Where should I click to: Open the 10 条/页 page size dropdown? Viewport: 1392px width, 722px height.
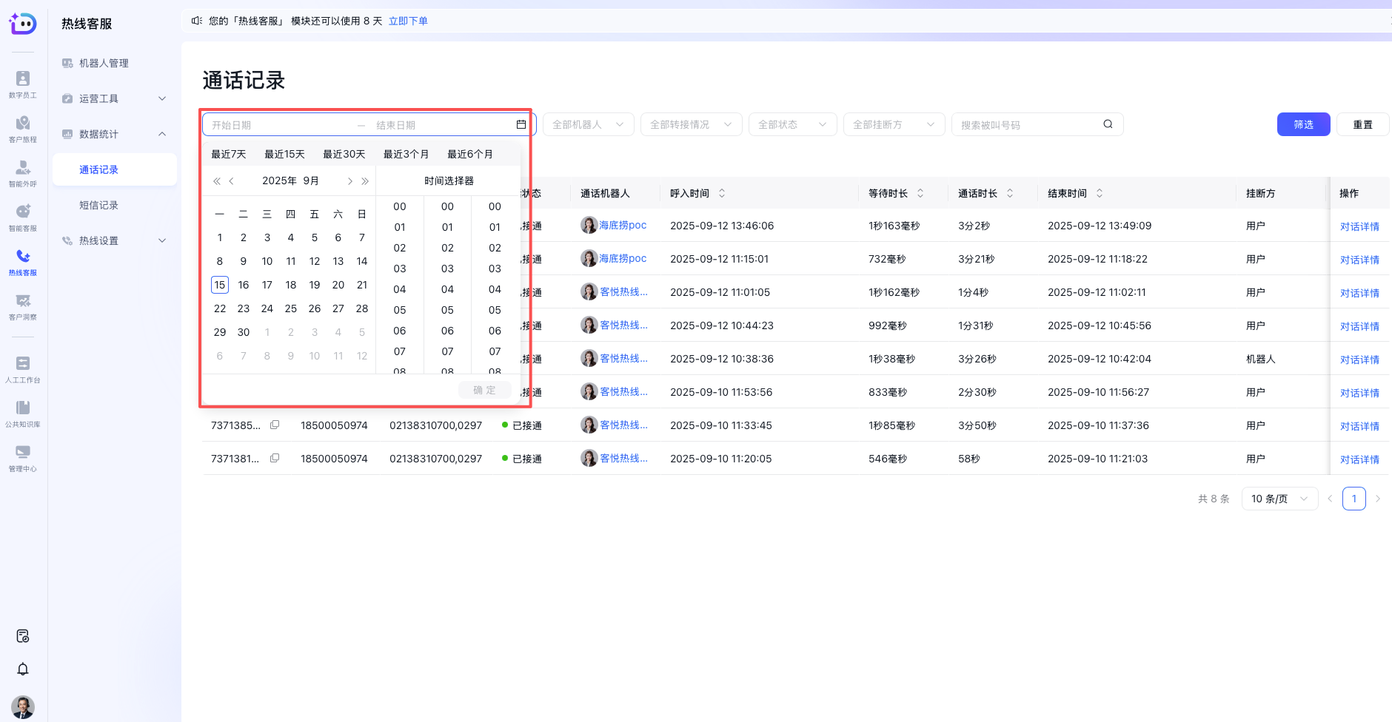point(1279,499)
